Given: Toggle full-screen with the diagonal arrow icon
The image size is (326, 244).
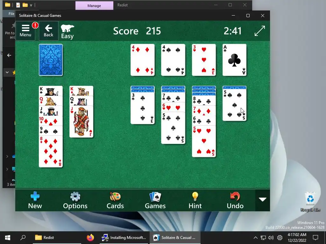Looking at the screenshot, I should pyautogui.click(x=260, y=31).
